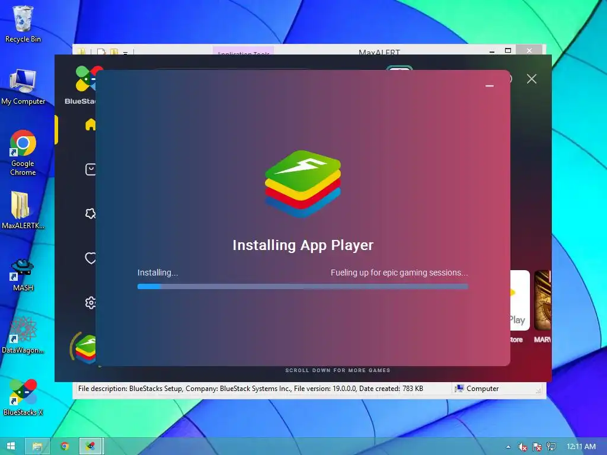Viewport: 607px width, 455px height.
Task: Open favorites heart in BlueStacks sidebar
Action: 90,258
